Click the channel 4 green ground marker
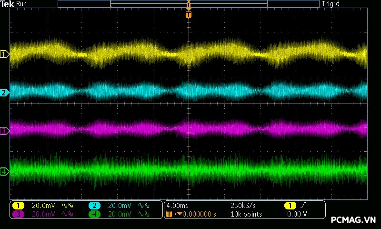Screen dimensions: 381x229 click(x=4, y=171)
